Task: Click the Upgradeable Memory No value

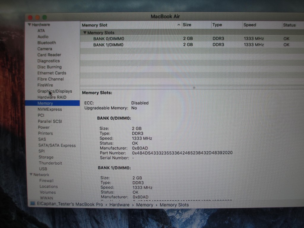Action: (134, 108)
